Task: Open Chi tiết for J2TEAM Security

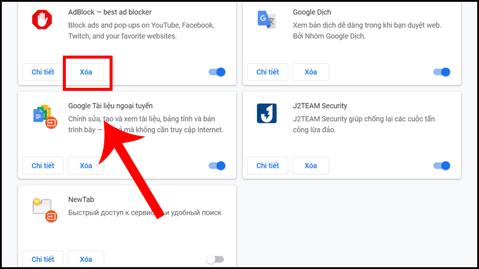Action: click(x=268, y=166)
